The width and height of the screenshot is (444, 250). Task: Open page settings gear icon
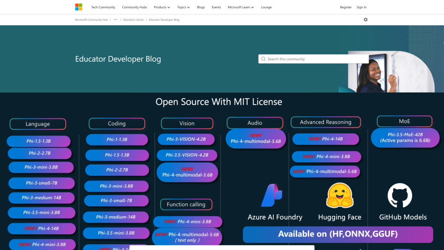pos(366,20)
